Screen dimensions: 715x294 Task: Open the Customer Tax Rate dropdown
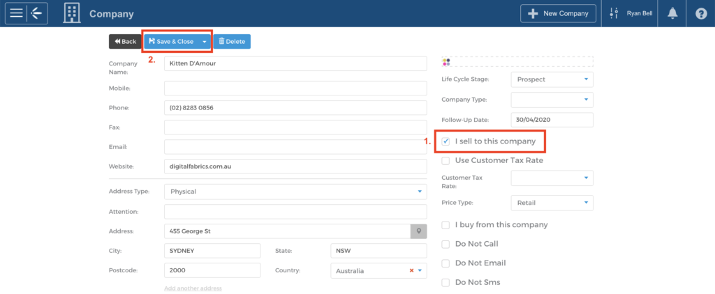point(552,178)
